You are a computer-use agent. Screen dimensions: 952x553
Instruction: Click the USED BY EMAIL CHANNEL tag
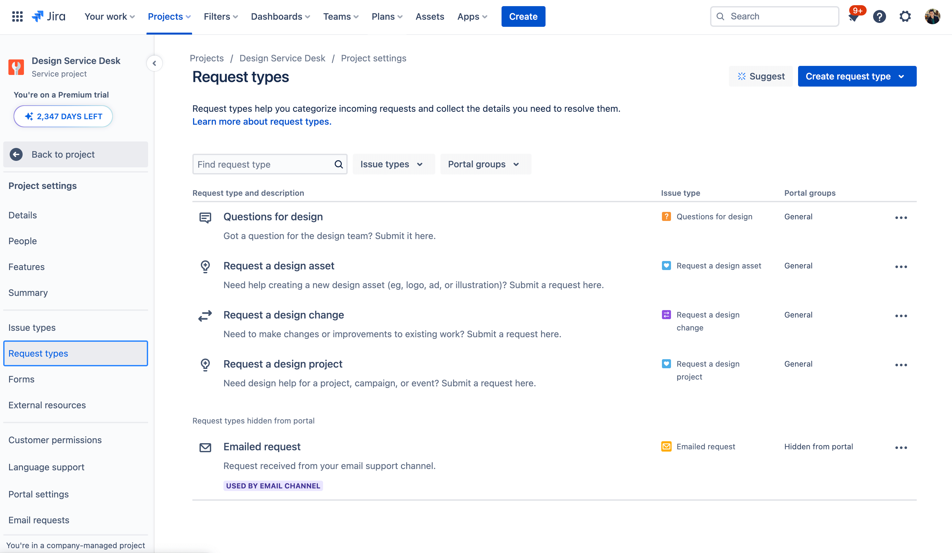(x=273, y=486)
